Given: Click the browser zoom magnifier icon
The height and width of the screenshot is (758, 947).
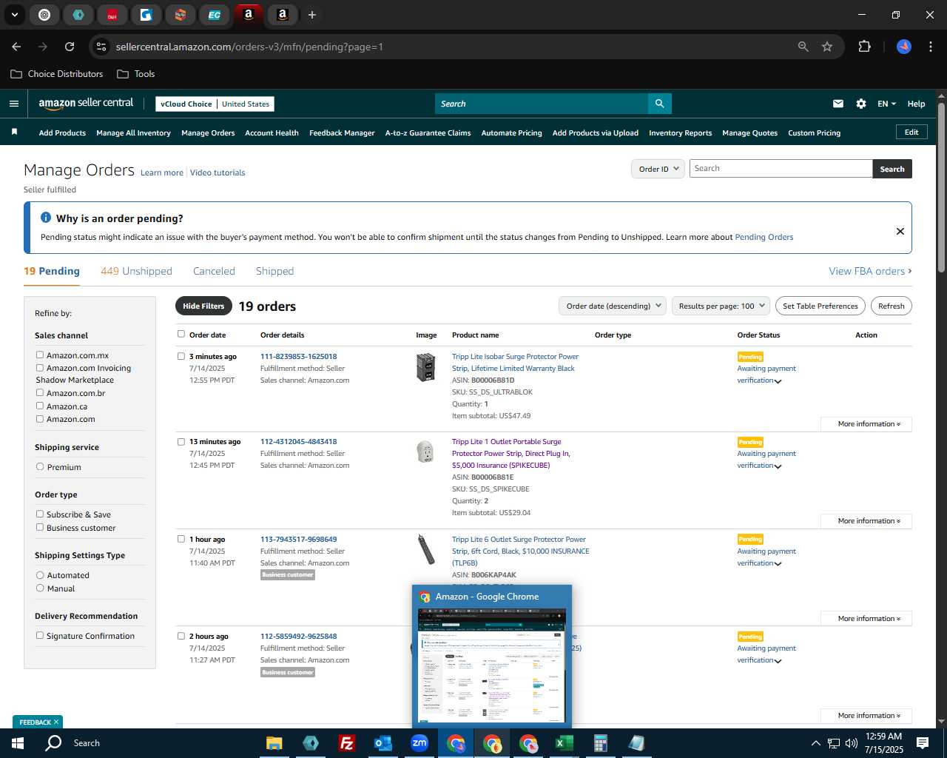Looking at the screenshot, I should (x=803, y=47).
